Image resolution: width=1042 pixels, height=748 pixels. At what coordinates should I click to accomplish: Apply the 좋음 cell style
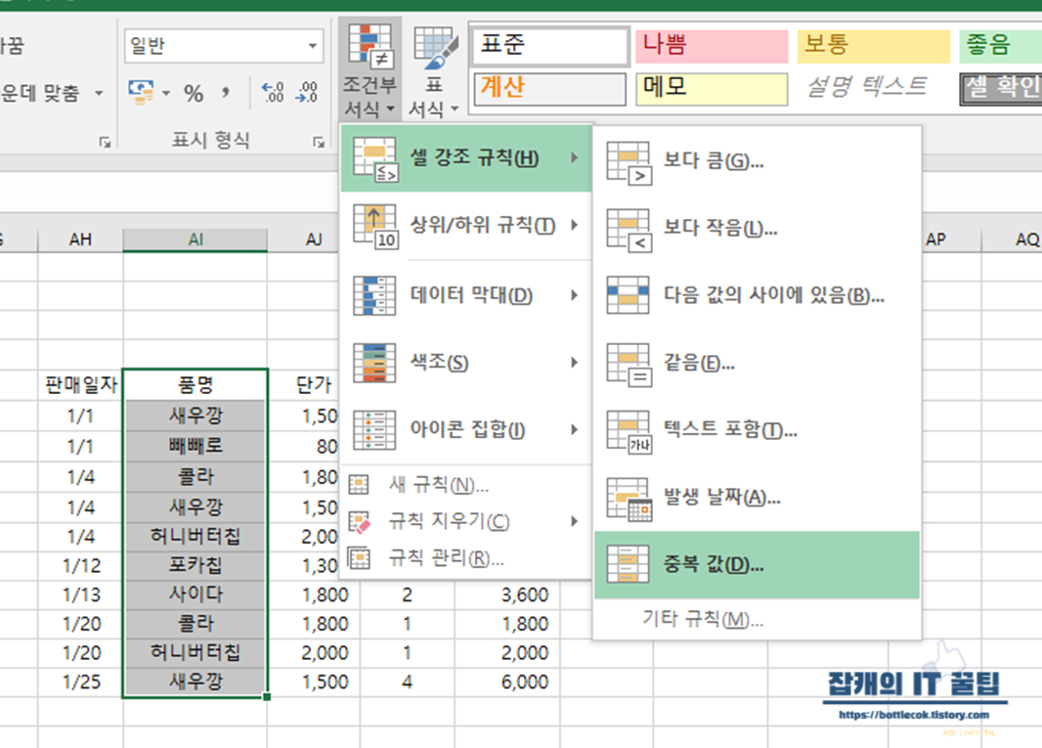(1000, 45)
